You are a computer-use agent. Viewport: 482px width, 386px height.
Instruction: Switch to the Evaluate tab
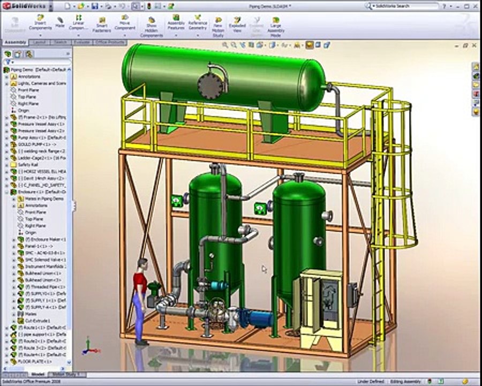[x=82, y=42]
